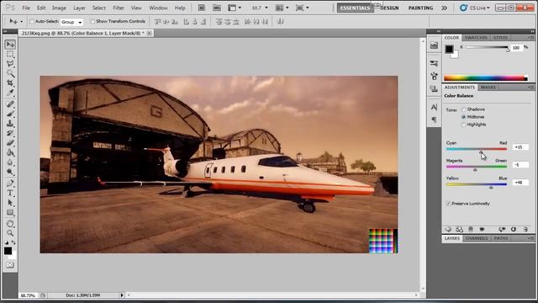Open the Move tool preset picker arrow
The image size is (538, 303).
[x=22, y=22]
